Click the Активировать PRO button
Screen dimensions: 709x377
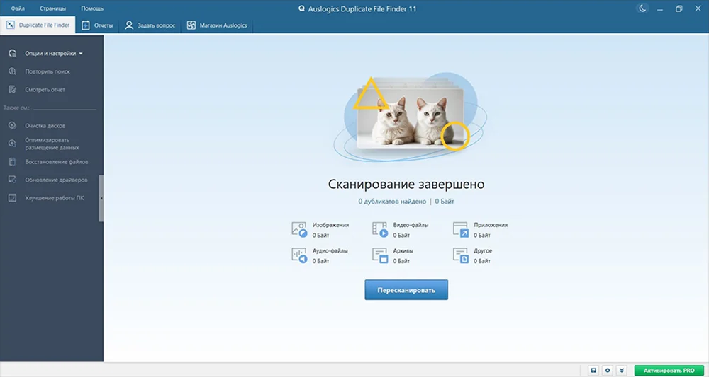pyautogui.click(x=669, y=370)
